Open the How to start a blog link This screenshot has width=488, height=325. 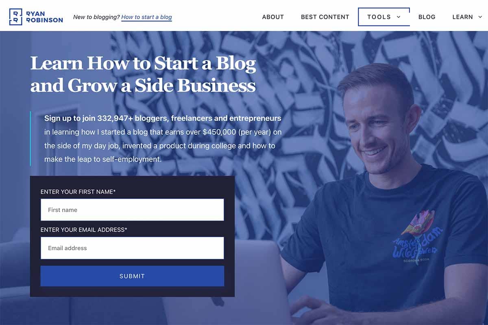pos(146,17)
